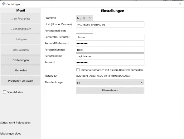Viewport: 184px width, 139px height.
Task: Click Programm verlassen in the menu
Action: pyautogui.click(x=21, y=81)
